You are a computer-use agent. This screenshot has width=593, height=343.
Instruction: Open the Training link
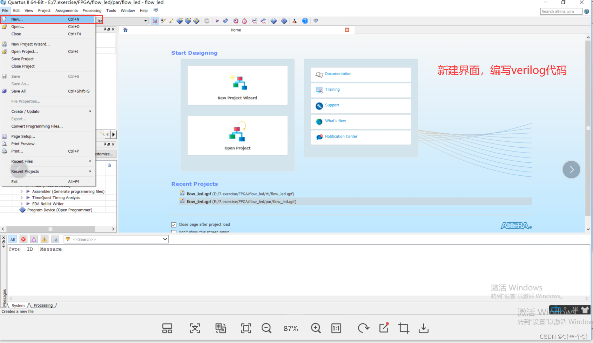pyautogui.click(x=332, y=90)
